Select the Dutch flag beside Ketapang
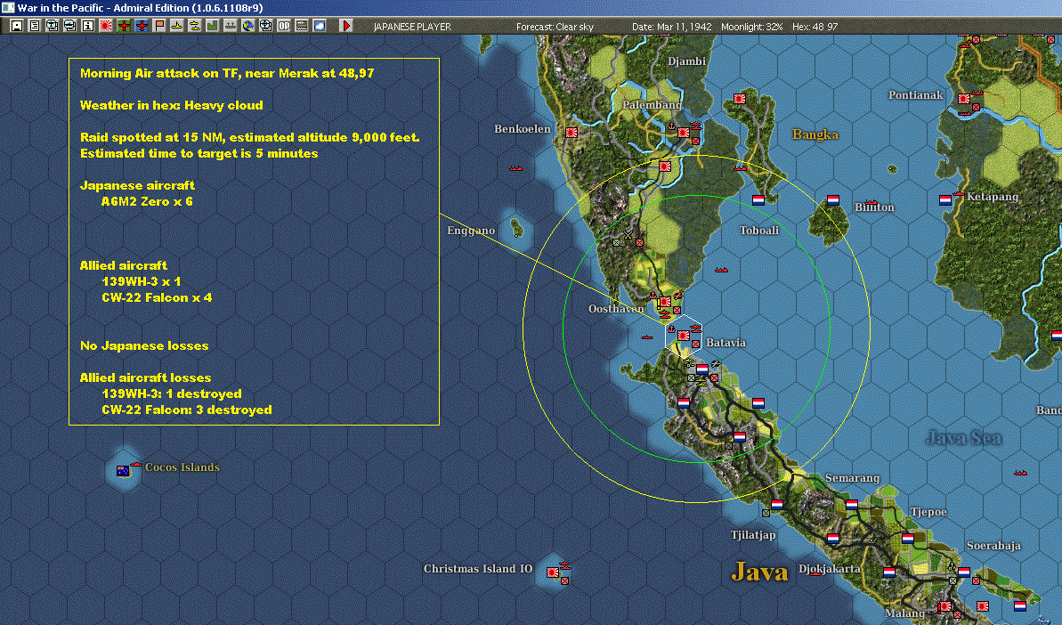 pos(944,199)
